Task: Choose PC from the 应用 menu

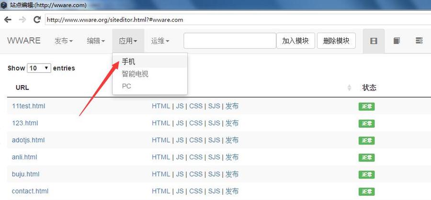Action: coord(150,86)
